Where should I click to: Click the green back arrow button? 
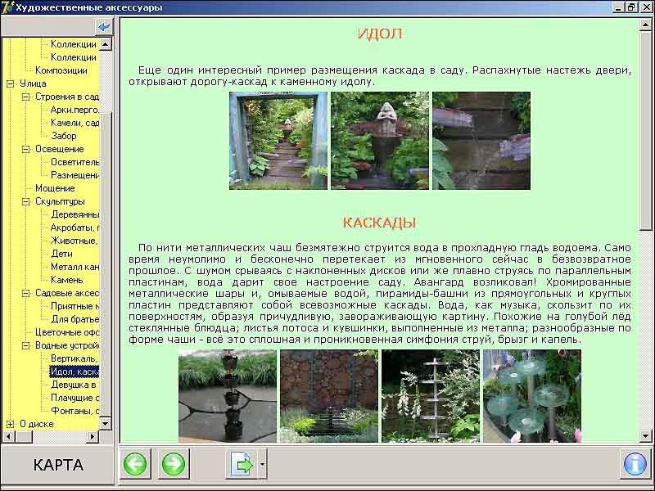tap(135, 464)
